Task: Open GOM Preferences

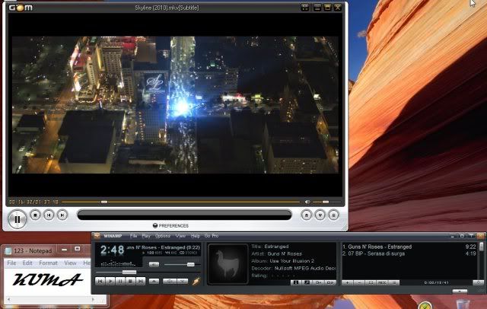Action: (170, 225)
